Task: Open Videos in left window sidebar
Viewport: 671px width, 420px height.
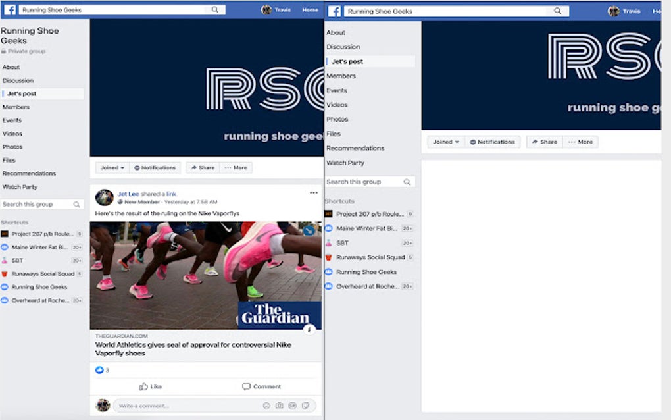Action: [x=12, y=134]
